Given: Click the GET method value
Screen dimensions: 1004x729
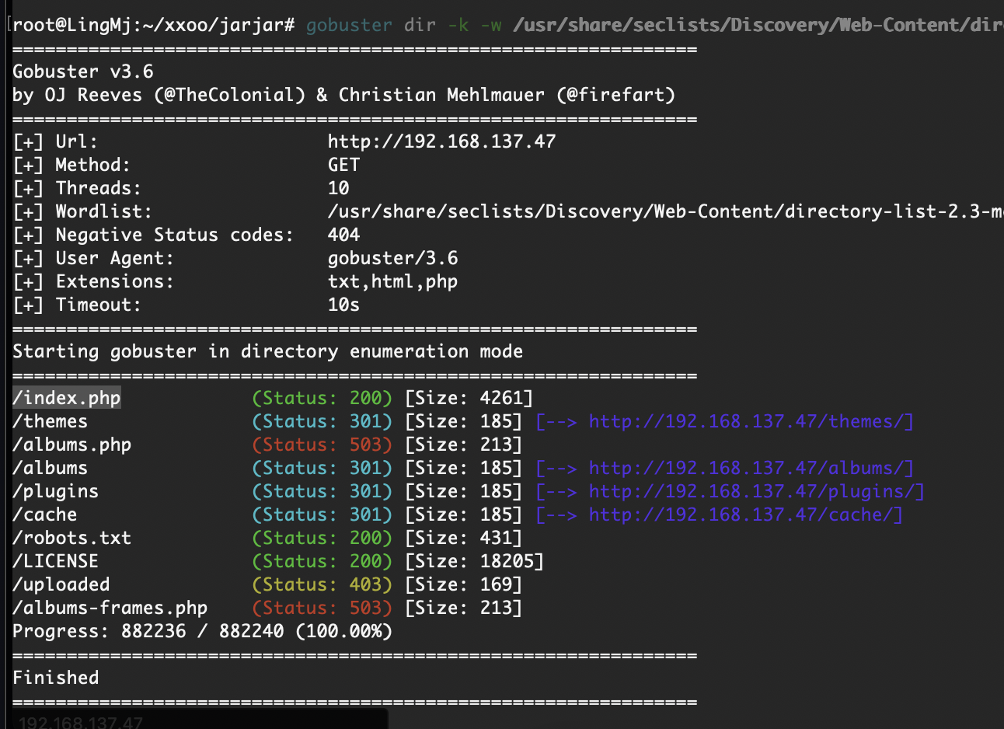Looking at the screenshot, I should point(344,165).
